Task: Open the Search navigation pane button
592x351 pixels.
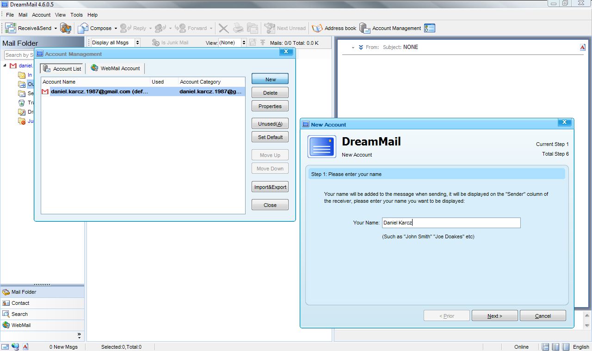Action: (42, 314)
